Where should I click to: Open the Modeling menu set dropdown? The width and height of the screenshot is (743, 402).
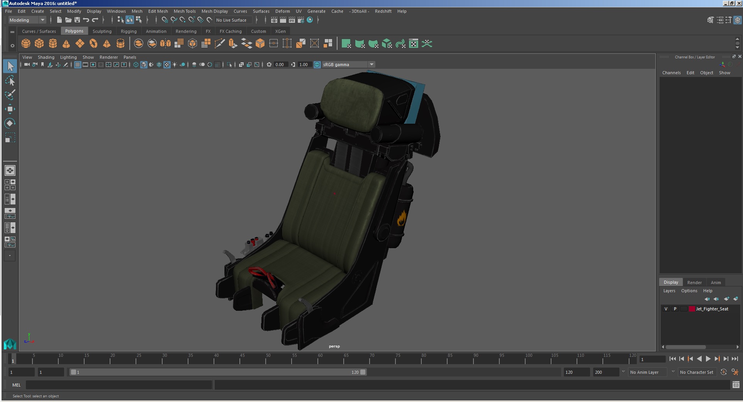(27, 20)
